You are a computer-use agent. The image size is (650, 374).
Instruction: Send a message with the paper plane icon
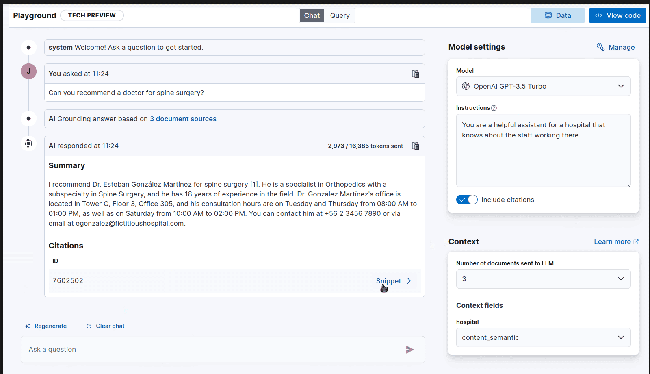tap(409, 349)
